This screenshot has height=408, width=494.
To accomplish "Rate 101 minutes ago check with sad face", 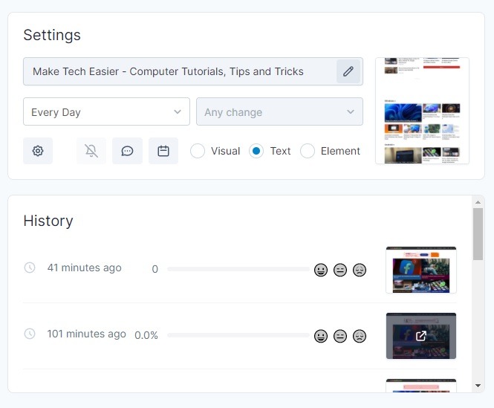I will 360,336.
